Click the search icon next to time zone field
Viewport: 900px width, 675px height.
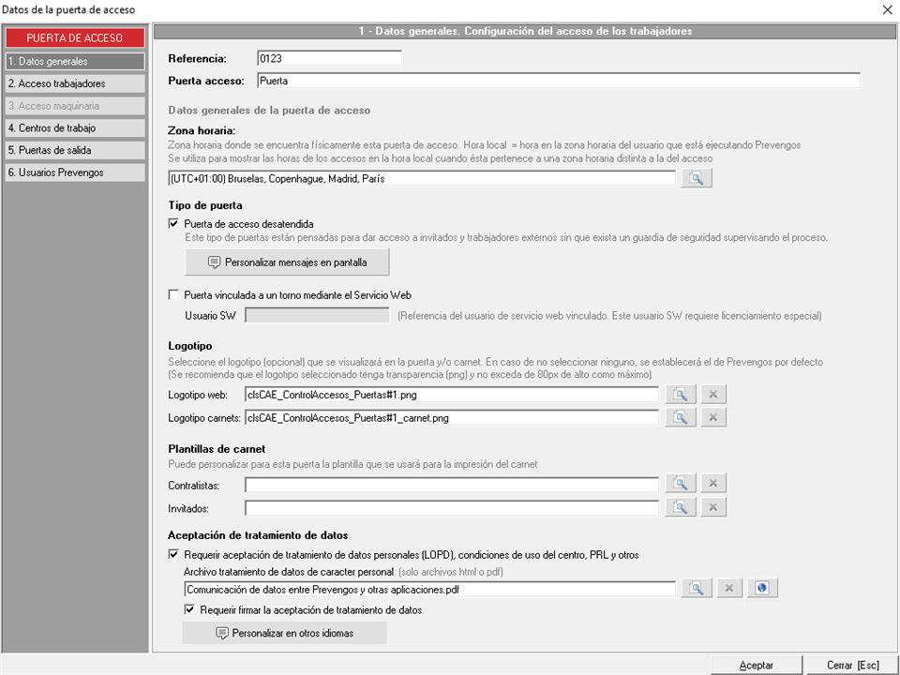(x=697, y=179)
